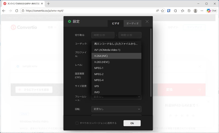This screenshot has width=219, height=133.
Task: Click the green settings gear icon
Action: point(70,21)
